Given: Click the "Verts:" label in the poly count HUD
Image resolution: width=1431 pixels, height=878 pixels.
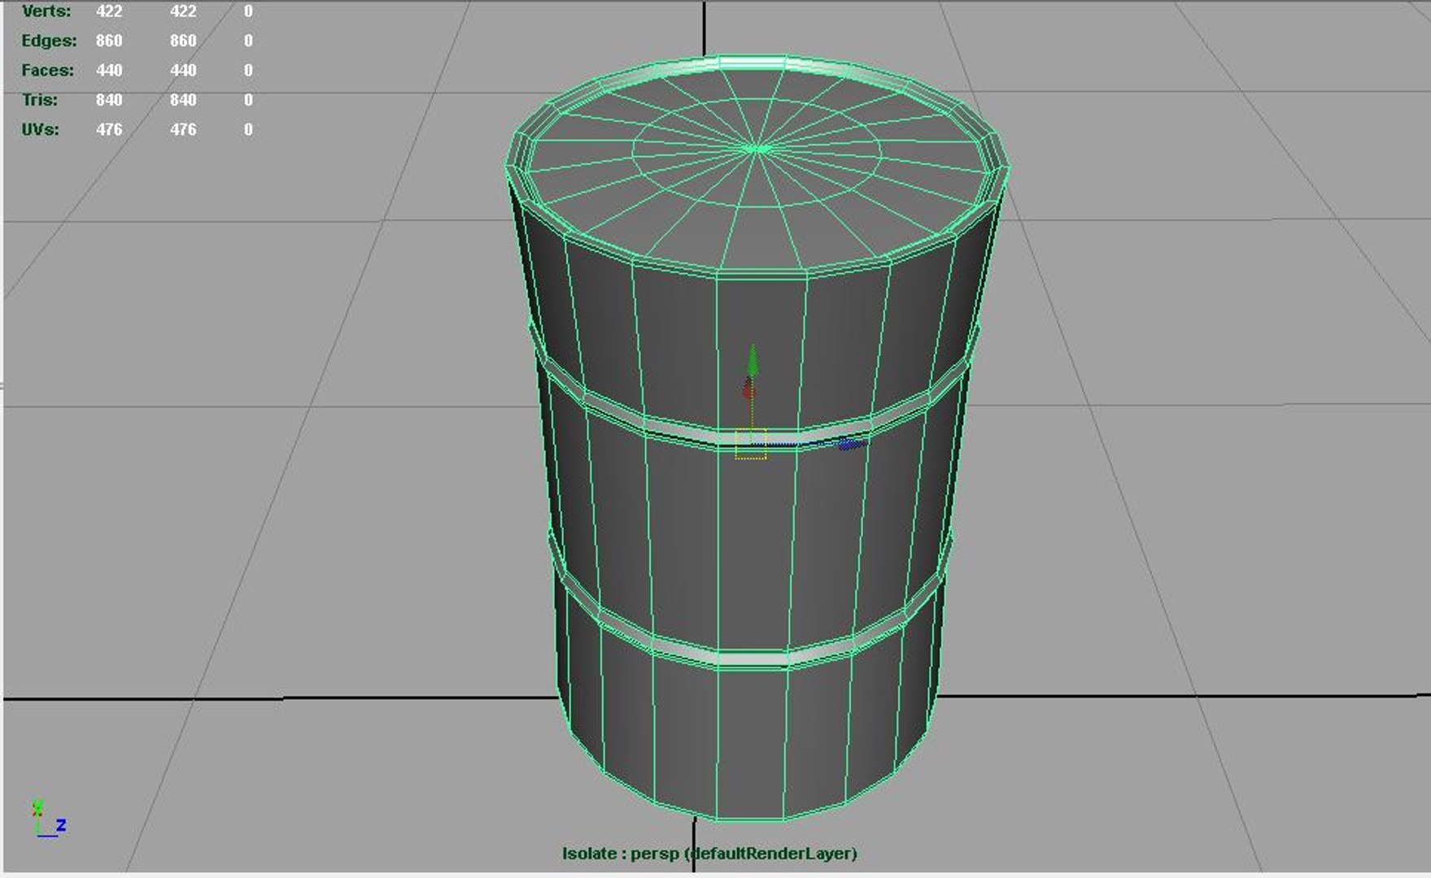Looking at the screenshot, I should 46,11.
